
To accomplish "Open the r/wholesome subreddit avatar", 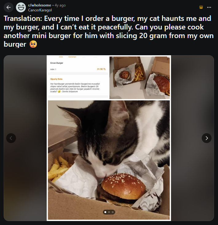I will coord(21,7).
